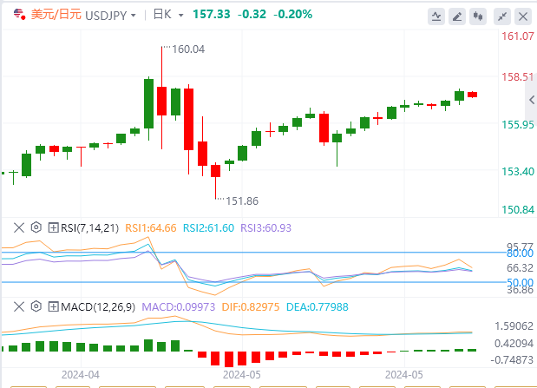
Task: Open RSI indicator settings
Action: [36, 227]
